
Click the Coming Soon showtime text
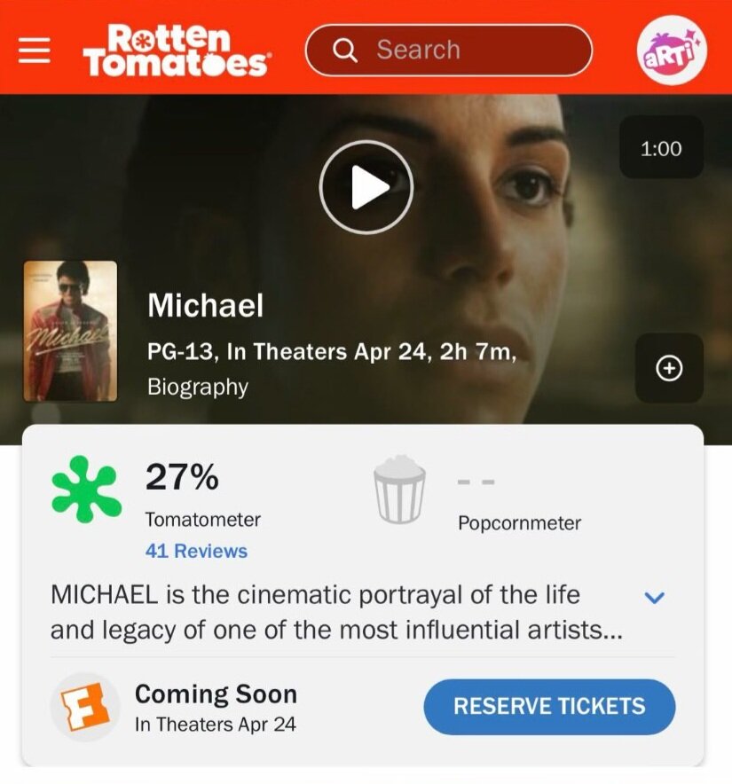click(216, 694)
